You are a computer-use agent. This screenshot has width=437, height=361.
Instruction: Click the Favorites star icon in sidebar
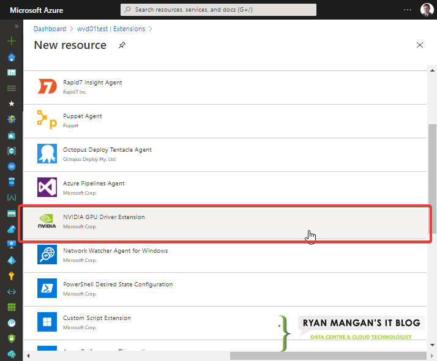point(12,103)
